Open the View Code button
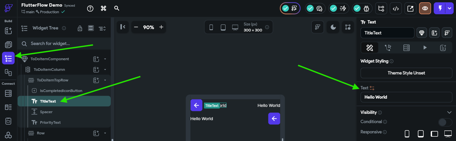The image size is (456, 141). [x=396, y=9]
